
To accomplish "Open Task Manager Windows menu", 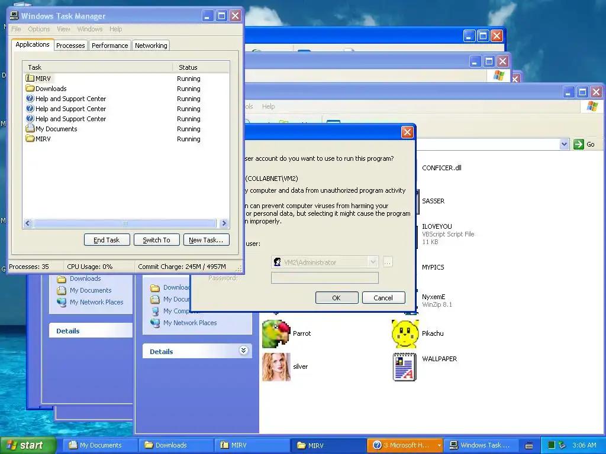I will click(x=90, y=29).
